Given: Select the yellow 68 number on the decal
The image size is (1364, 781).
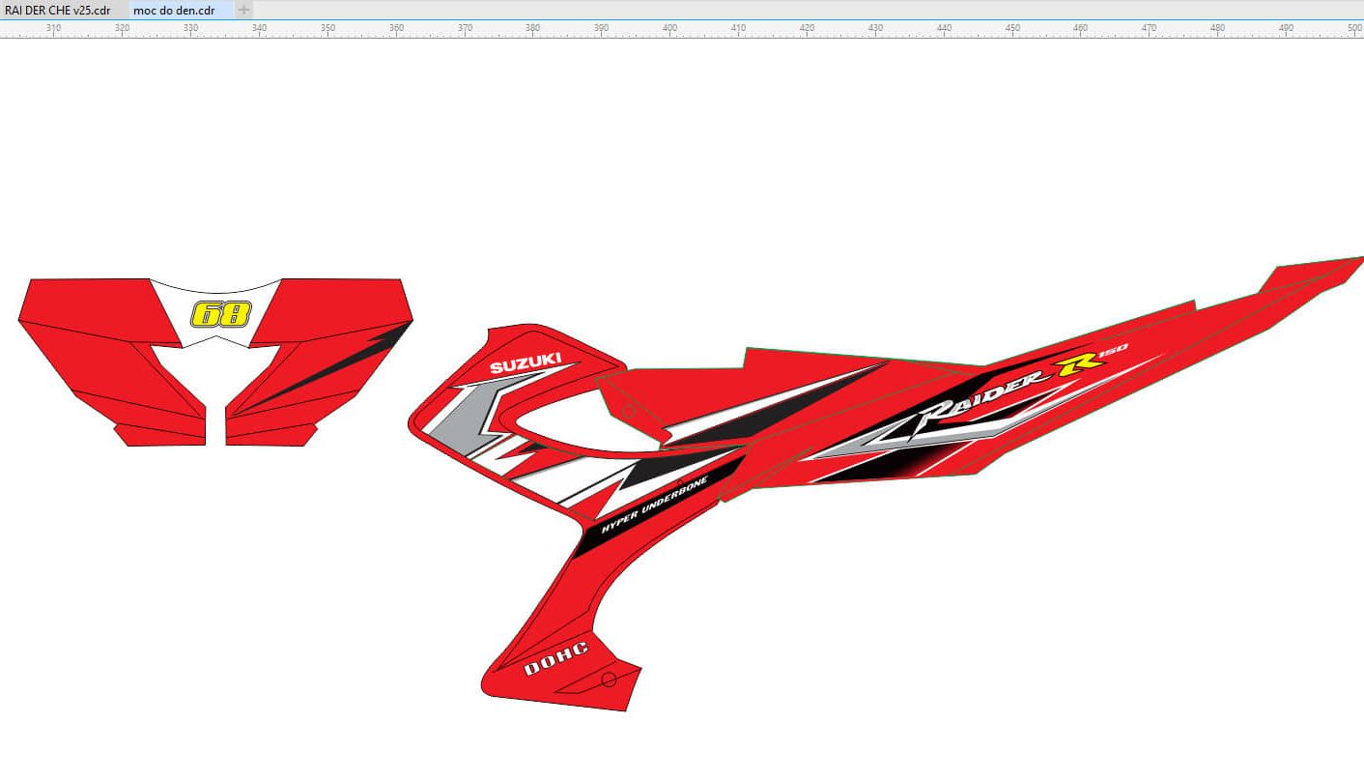Looking at the screenshot, I should pos(221,314).
